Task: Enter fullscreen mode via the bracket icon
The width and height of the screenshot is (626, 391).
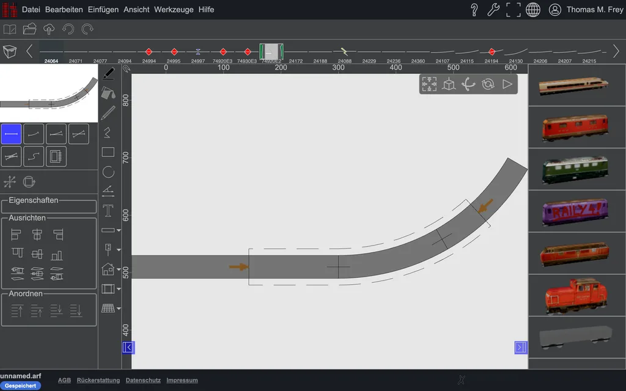Action: pyautogui.click(x=514, y=10)
